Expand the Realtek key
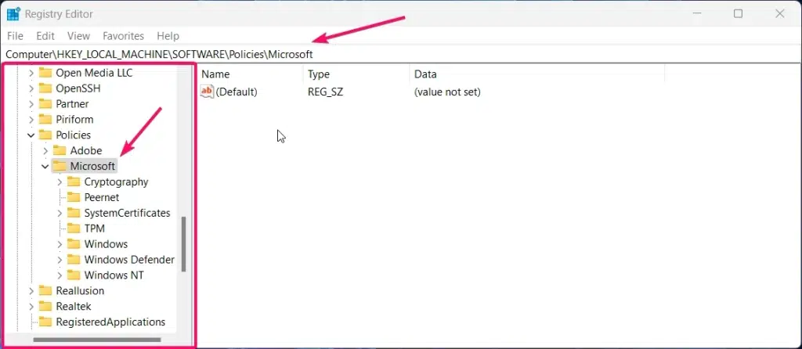The width and height of the screenshot is (802, 349). [31, 307]
